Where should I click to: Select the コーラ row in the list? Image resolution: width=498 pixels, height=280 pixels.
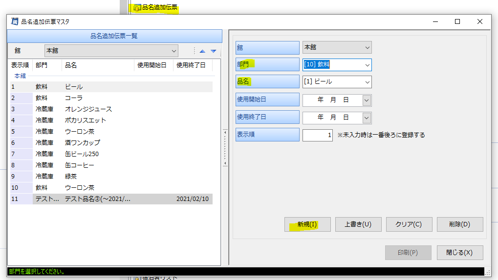(73, 98)
